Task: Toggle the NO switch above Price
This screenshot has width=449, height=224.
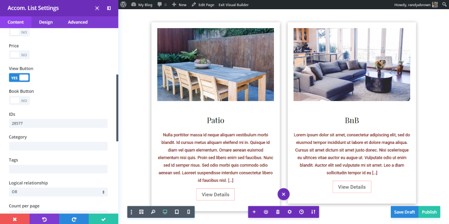Action: (19, 32)
